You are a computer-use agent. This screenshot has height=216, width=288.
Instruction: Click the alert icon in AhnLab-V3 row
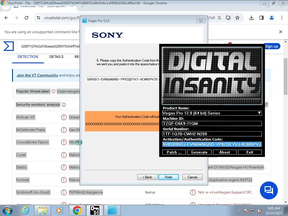tap(64, 117)
